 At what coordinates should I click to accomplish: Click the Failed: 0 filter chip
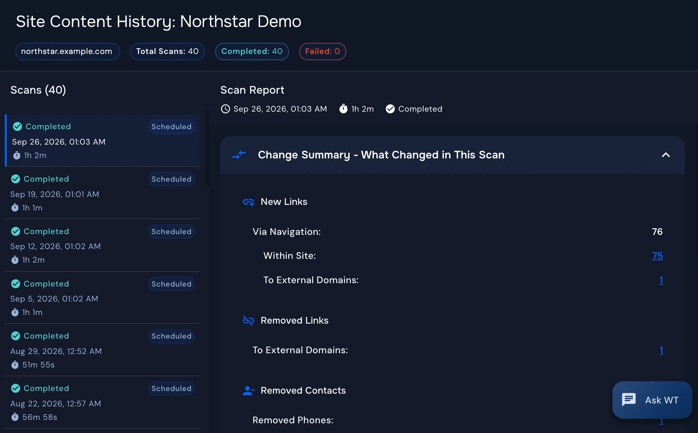pyautogui.click(x=322, y=51)
